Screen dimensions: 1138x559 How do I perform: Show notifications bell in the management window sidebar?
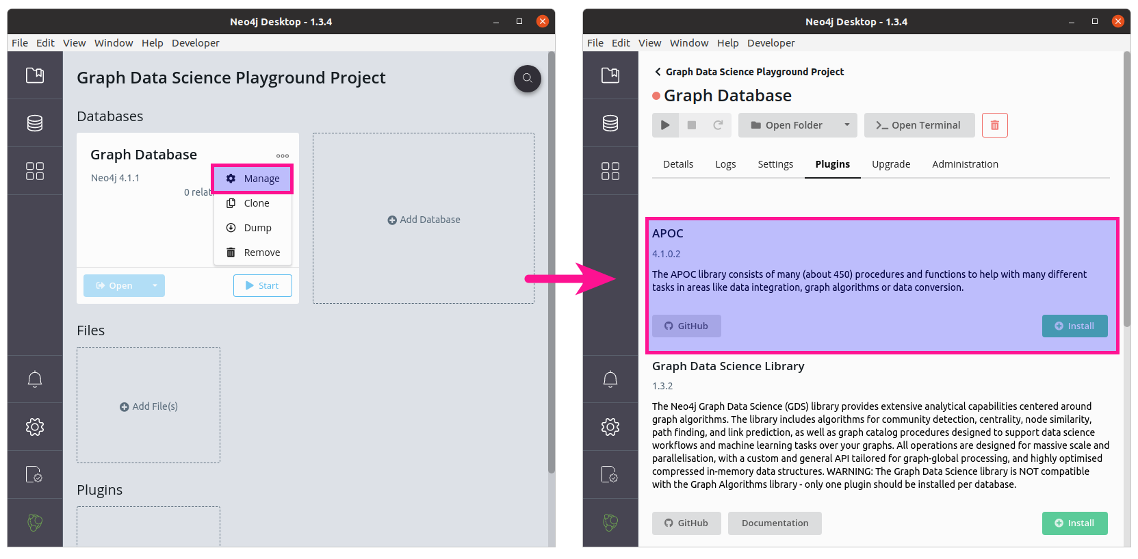610,379
